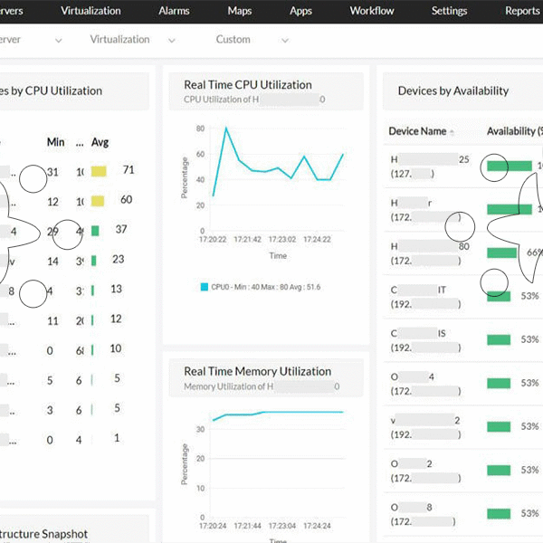Select Virtualization in the top menu bar
Image resolution: width=543 pixels, height=543 pixels.
[x=90, y=11]
